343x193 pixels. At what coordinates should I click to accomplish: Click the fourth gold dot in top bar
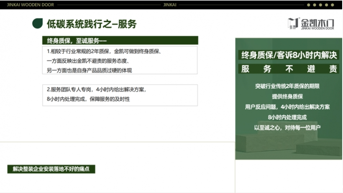pos(327,5)
